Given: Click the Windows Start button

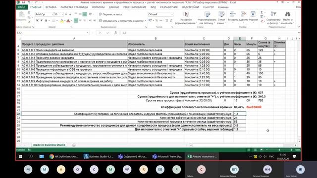Looking at the screenshot, I should click(20, 156).
